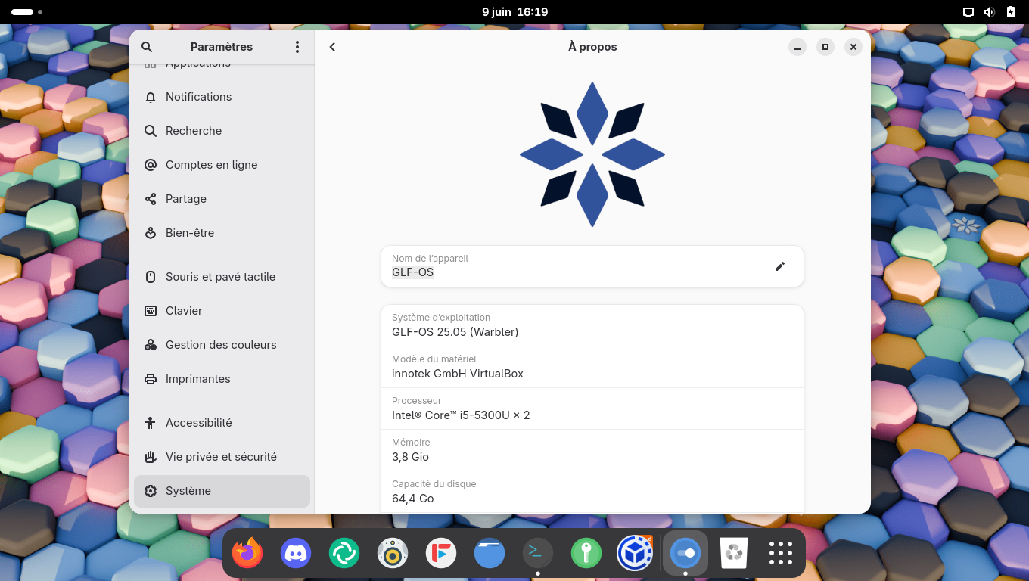Click the Intel Core i5-5300U × 2 text

click(x=461, y=415)
